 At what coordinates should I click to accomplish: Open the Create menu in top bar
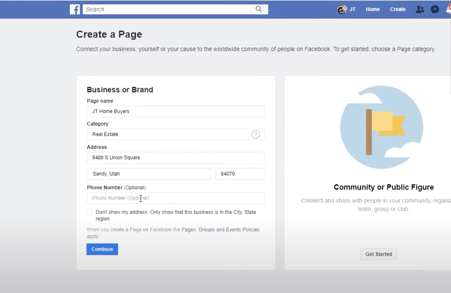(398, 9)
